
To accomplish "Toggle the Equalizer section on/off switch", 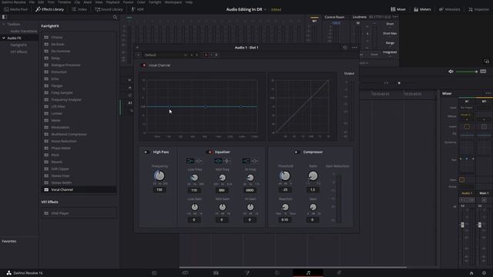I will tap(210, 152).
